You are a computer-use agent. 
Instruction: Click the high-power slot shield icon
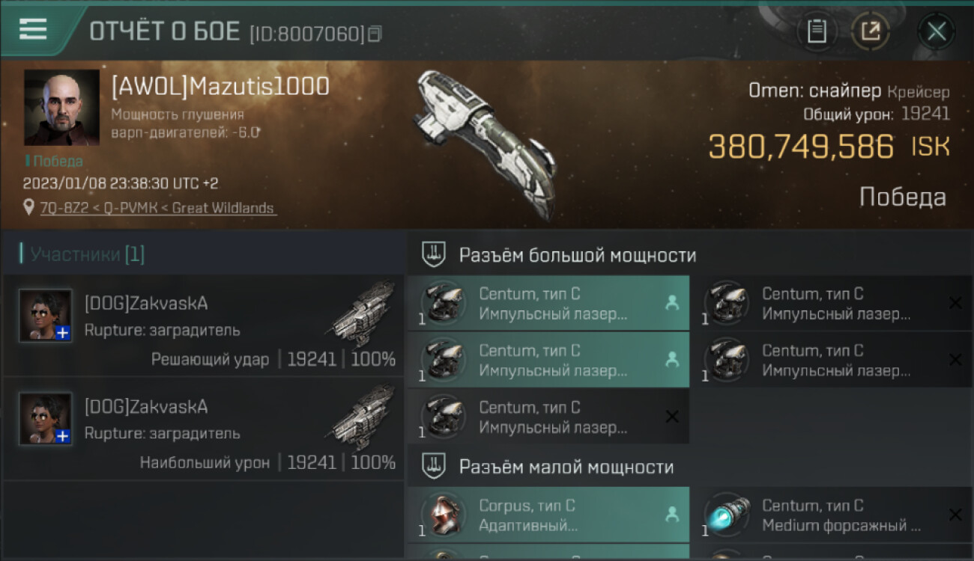pos(434,254)
